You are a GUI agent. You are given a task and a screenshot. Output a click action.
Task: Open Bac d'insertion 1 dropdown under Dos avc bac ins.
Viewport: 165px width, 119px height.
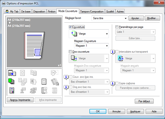coord(89,92)
